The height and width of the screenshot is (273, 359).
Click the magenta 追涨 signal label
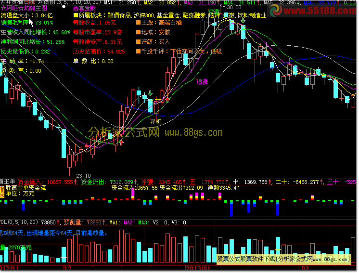tap(202, 82)
